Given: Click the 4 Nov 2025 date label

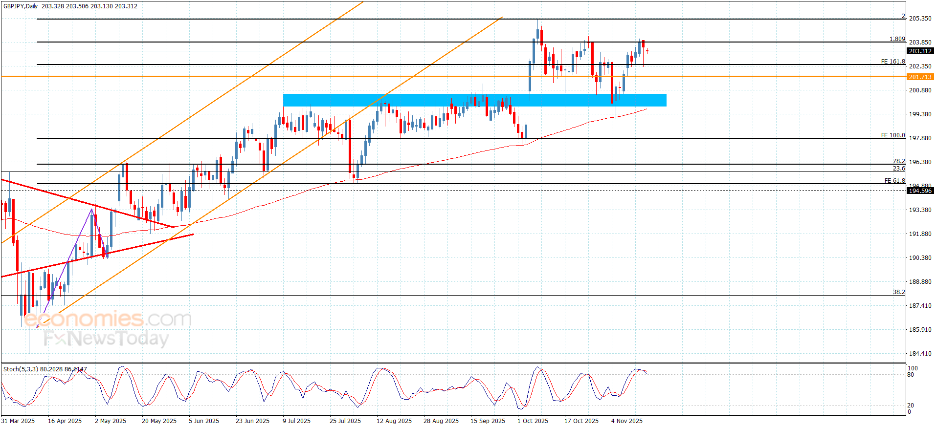Looking at the screenshot, I should [x=626, y=421].
